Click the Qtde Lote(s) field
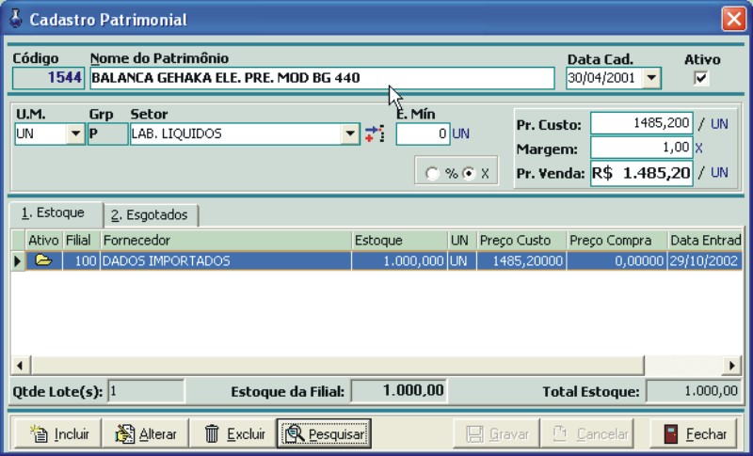 (x=146, y=391)
